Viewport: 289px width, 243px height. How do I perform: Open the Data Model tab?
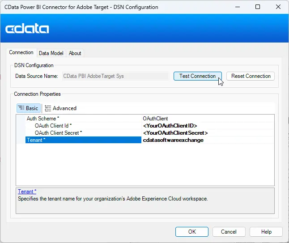tap(51, 53)
